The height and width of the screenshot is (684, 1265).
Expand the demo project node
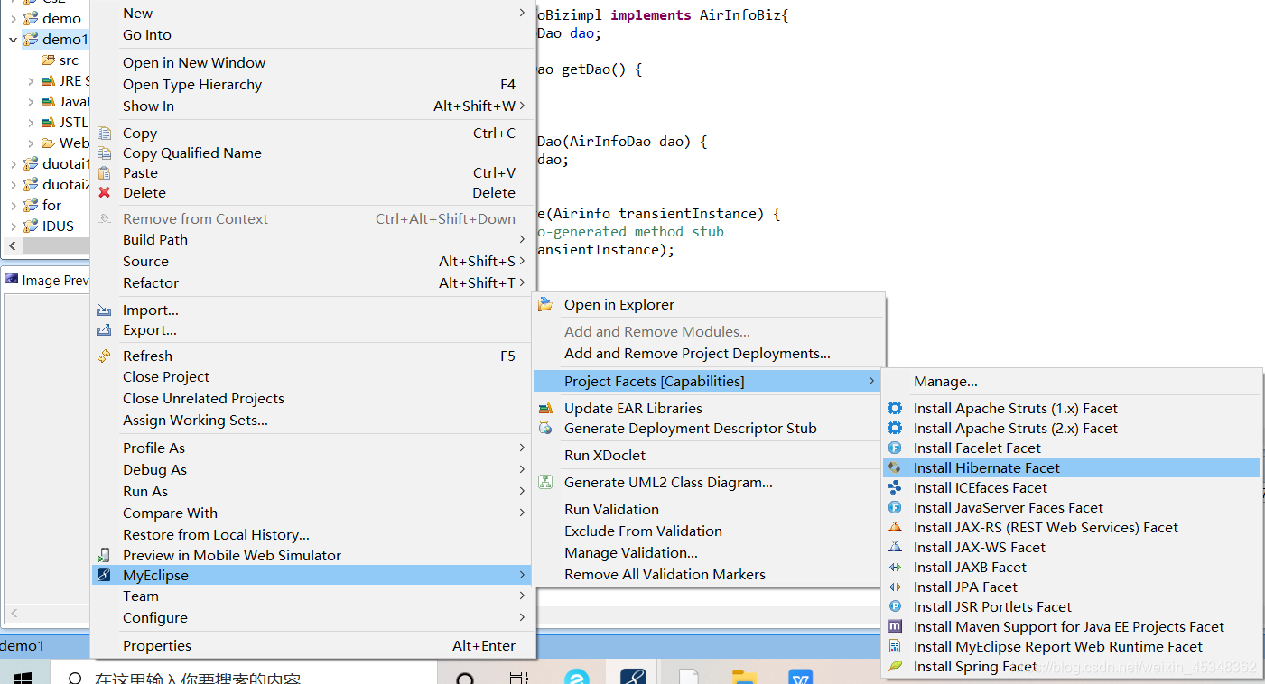[14, 18]
